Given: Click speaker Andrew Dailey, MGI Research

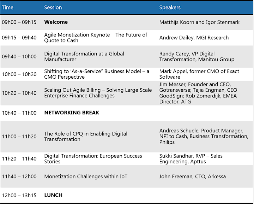Looking at the screenshot, I should pos(194,38).
